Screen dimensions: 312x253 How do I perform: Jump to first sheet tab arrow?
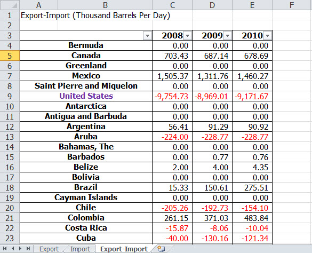(x=5, y=248)
